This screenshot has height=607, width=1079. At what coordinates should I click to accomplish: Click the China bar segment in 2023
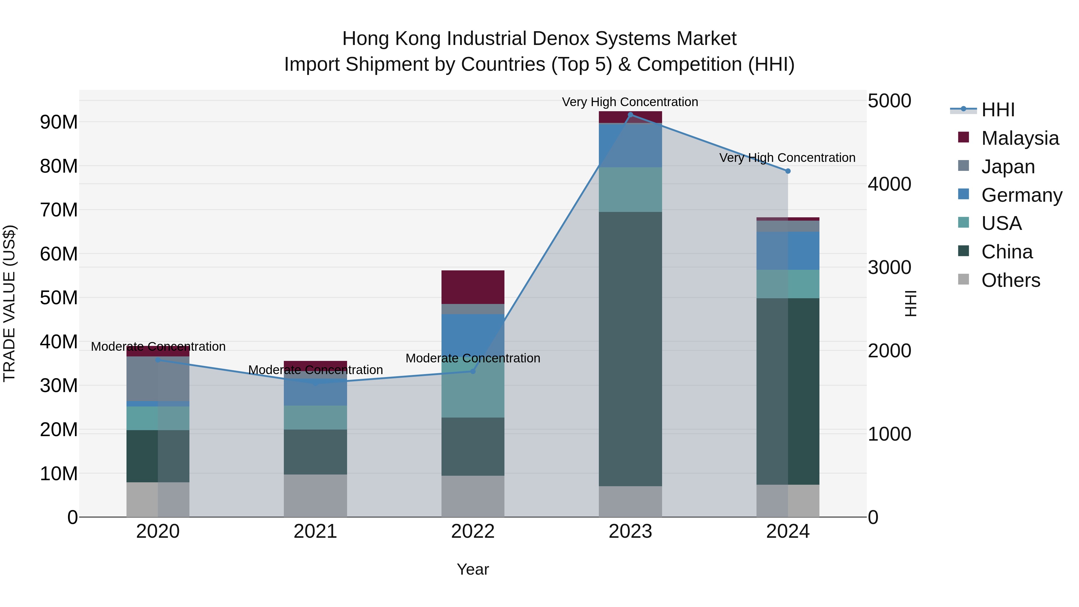coord(630,349)
